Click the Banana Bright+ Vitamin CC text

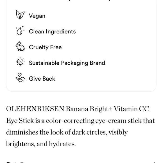[107, 109]
